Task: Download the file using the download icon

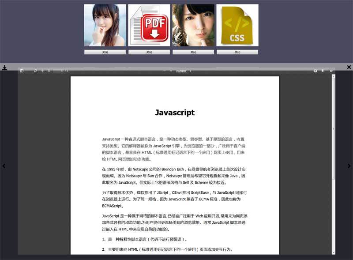Action: pos(4,68)
